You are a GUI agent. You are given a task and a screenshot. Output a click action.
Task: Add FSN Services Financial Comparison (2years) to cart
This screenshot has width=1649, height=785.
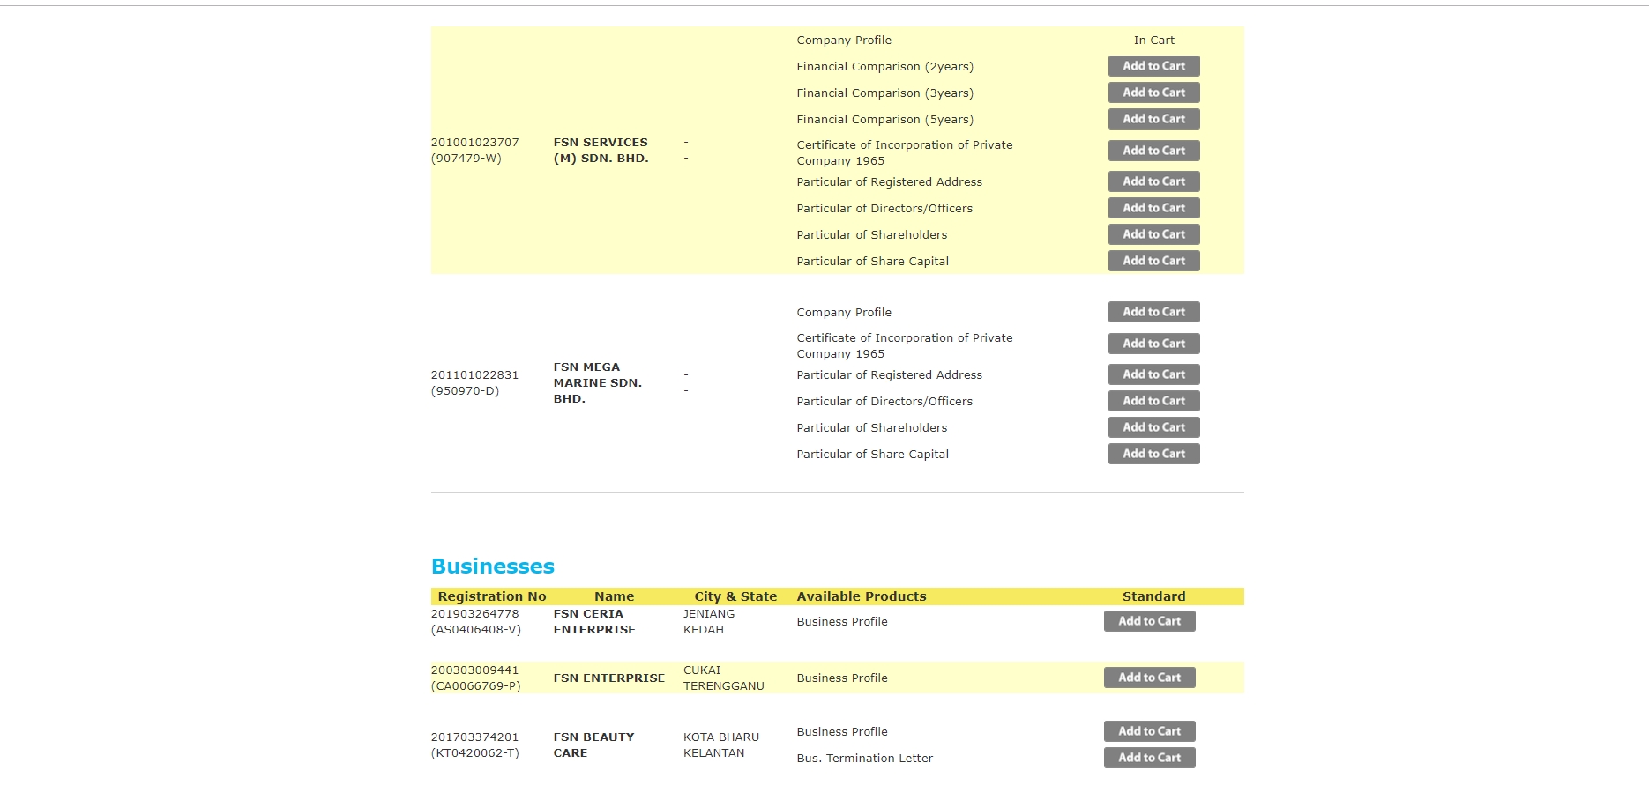click(1153, 66)
